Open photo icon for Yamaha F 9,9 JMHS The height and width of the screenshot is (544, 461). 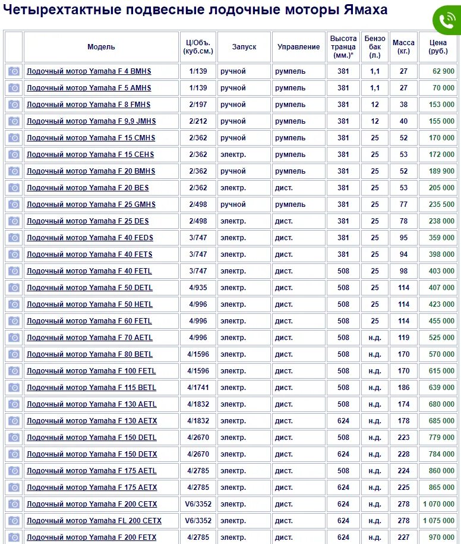14,121
